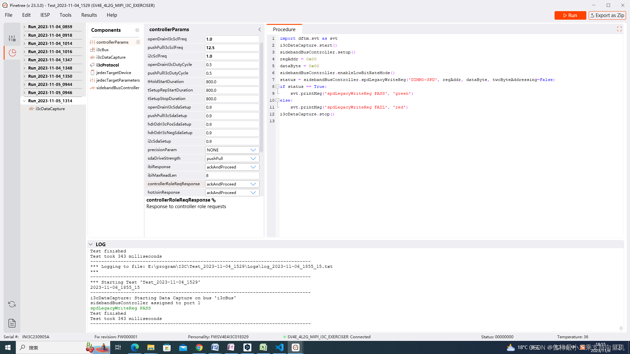Open Task View on the taskbar

click(x=118, y=347)
